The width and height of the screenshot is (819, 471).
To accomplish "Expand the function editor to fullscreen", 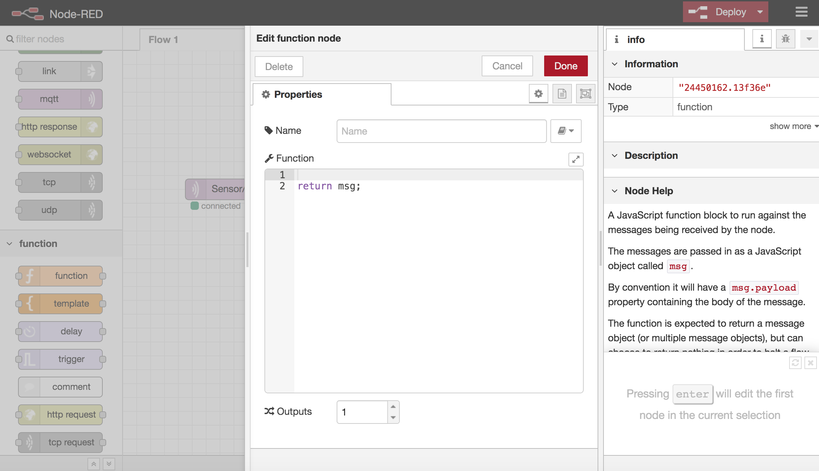I will (x=576, y=159).
